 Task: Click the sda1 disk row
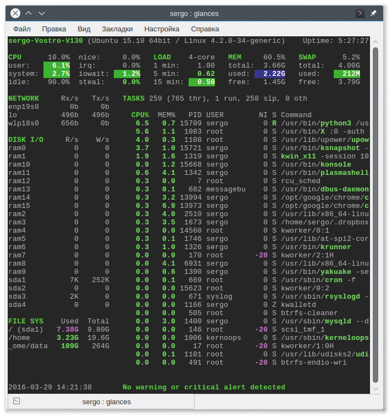click(x=59, y=280)
